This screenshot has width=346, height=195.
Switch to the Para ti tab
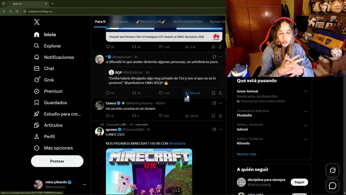point(100,22)
